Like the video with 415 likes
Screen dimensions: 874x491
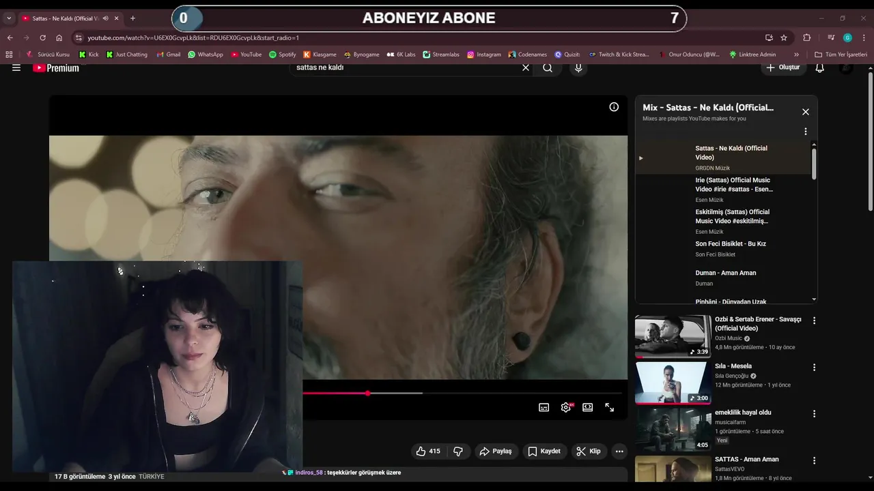(428, 451)
